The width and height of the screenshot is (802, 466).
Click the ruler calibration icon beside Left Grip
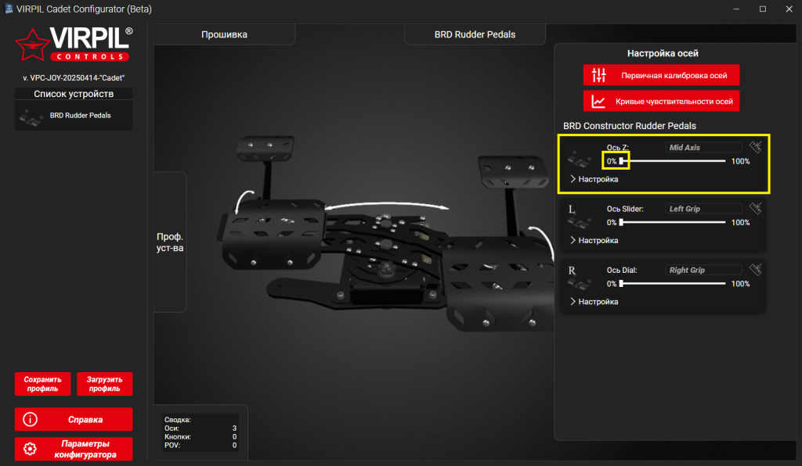[x=756, y=208]
